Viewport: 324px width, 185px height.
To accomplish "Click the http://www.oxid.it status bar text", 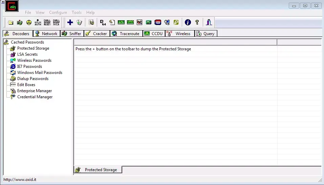I will click(20, 180).
